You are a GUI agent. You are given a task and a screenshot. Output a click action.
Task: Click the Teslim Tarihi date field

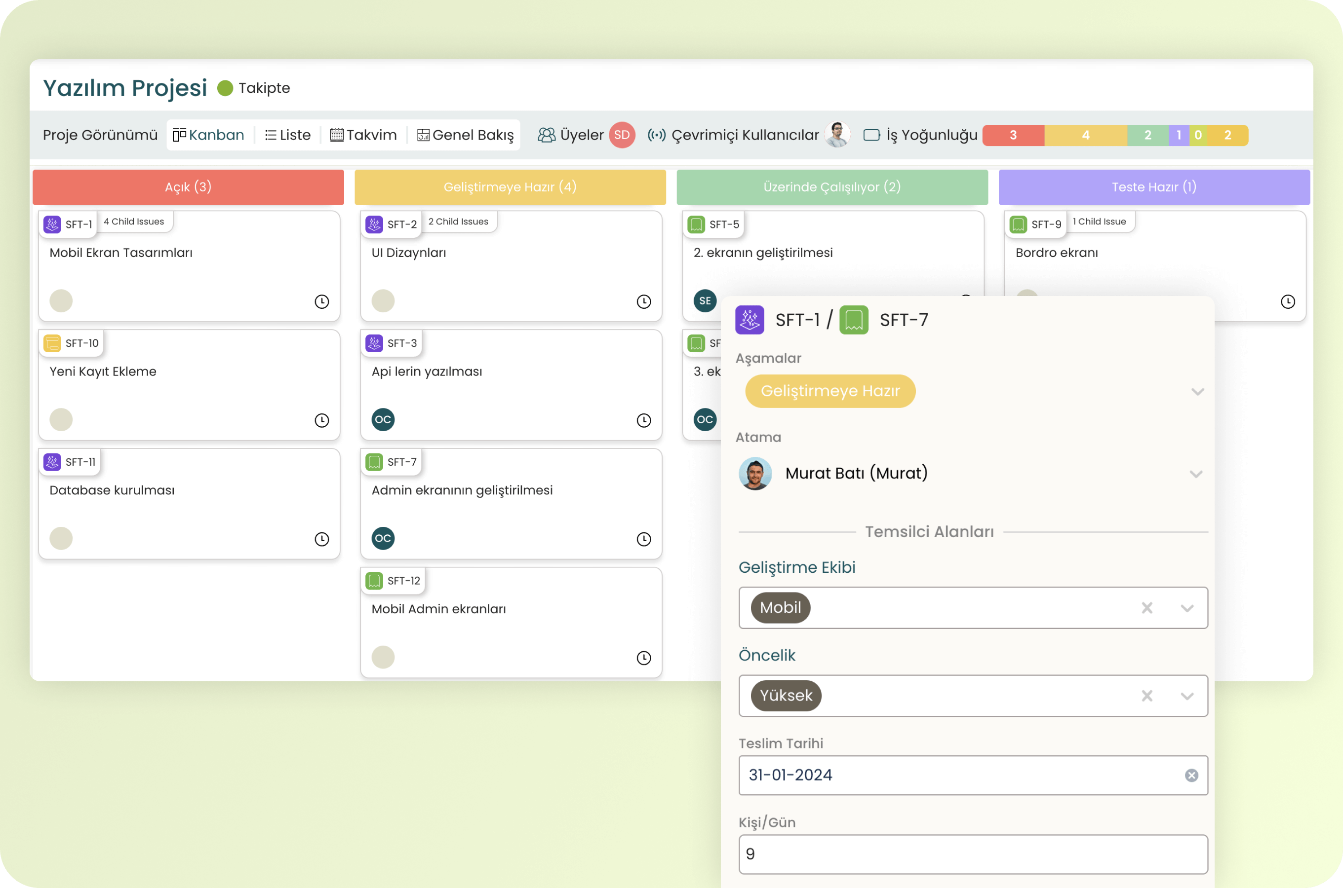click(974, 776)
